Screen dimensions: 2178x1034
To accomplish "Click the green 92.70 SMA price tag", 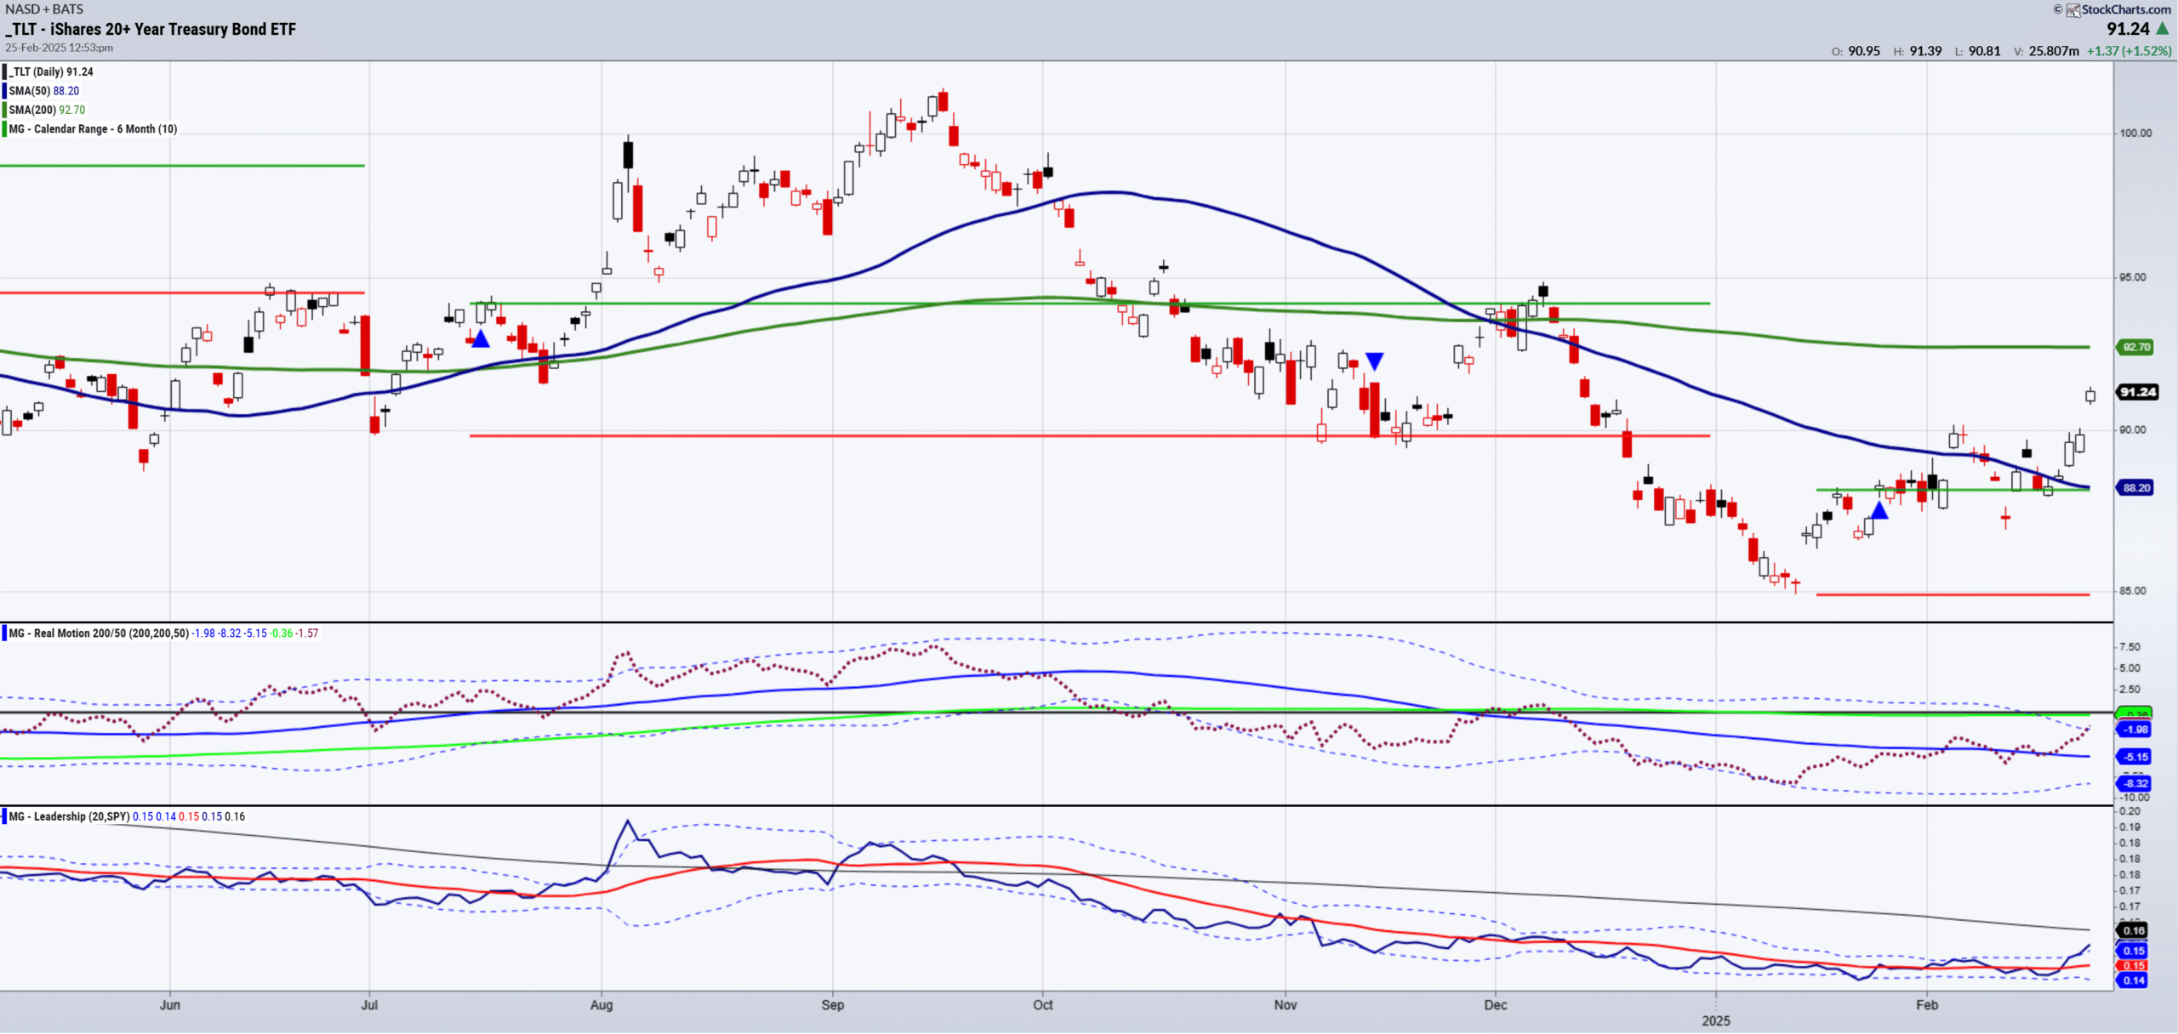I will pos(2135,347).
